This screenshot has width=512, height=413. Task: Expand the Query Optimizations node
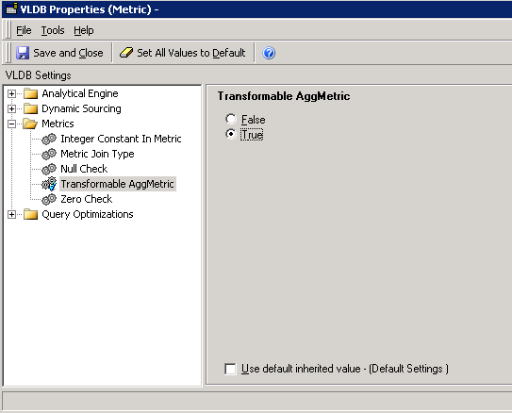[x=11, y=214]
